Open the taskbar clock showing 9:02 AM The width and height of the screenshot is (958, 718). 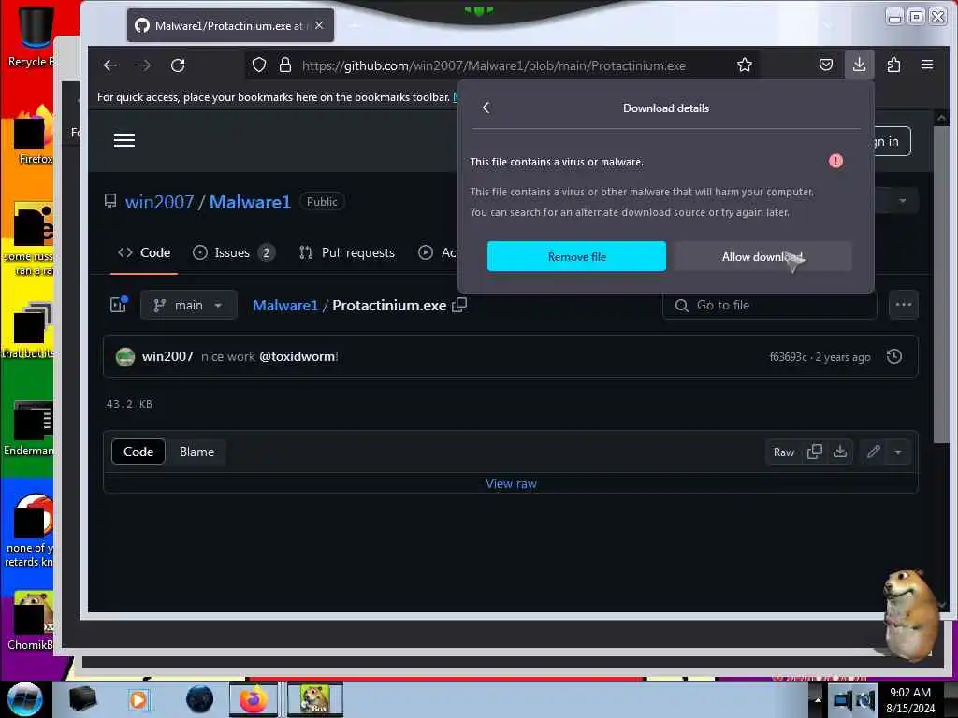[909, 699]
